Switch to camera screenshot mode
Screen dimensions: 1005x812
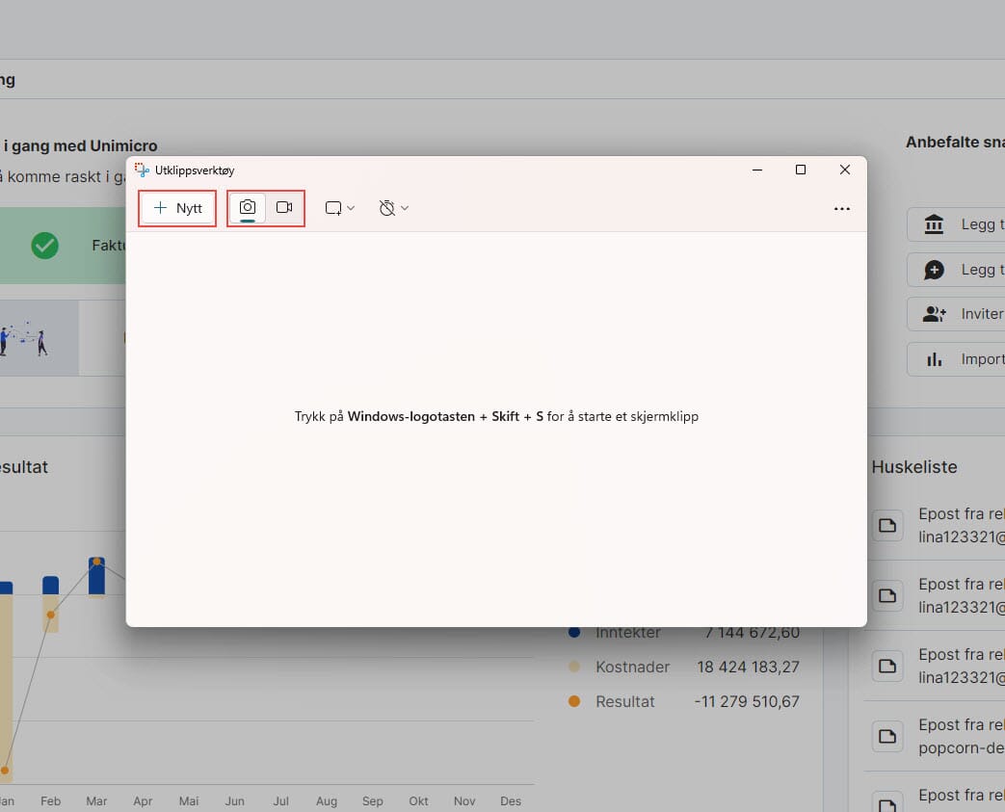248,208
